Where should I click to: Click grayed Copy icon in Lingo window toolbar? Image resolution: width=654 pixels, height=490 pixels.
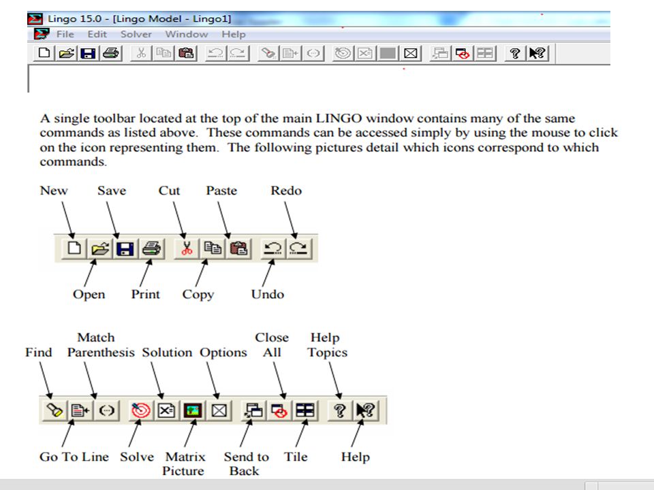[x=163, y=53]
